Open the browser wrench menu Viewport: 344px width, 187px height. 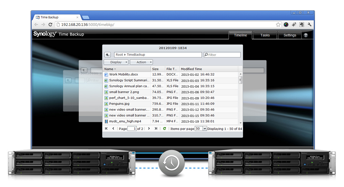310,24
